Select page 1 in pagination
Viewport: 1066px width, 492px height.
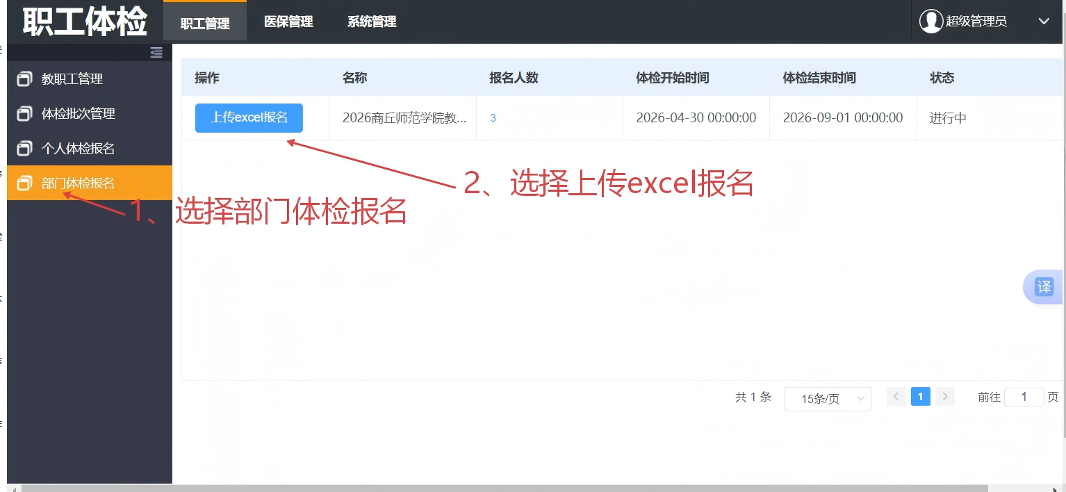[x=920, y=397]
